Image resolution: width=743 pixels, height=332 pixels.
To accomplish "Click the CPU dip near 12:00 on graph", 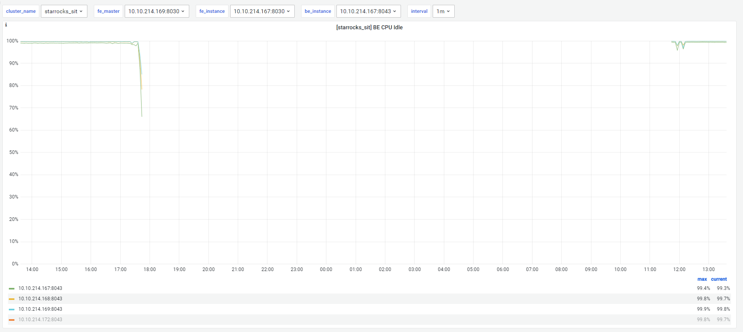I will 678,47.
